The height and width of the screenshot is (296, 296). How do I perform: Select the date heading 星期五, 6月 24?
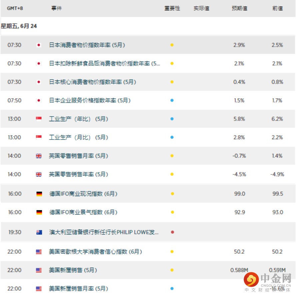pos(19,26)
